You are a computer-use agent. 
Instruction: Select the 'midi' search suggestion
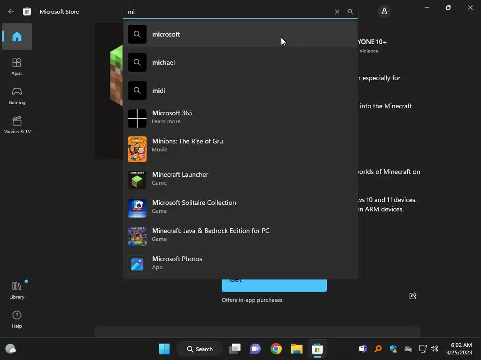(240, 90)
